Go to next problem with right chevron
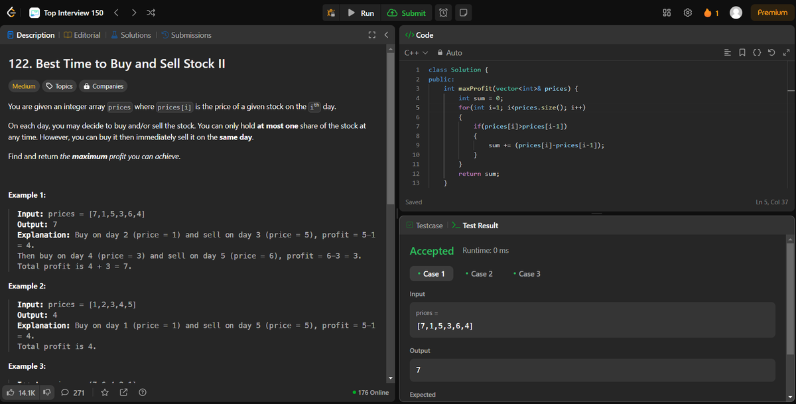The height and width of the screenshot is (404, 796). tap(133, 13)
